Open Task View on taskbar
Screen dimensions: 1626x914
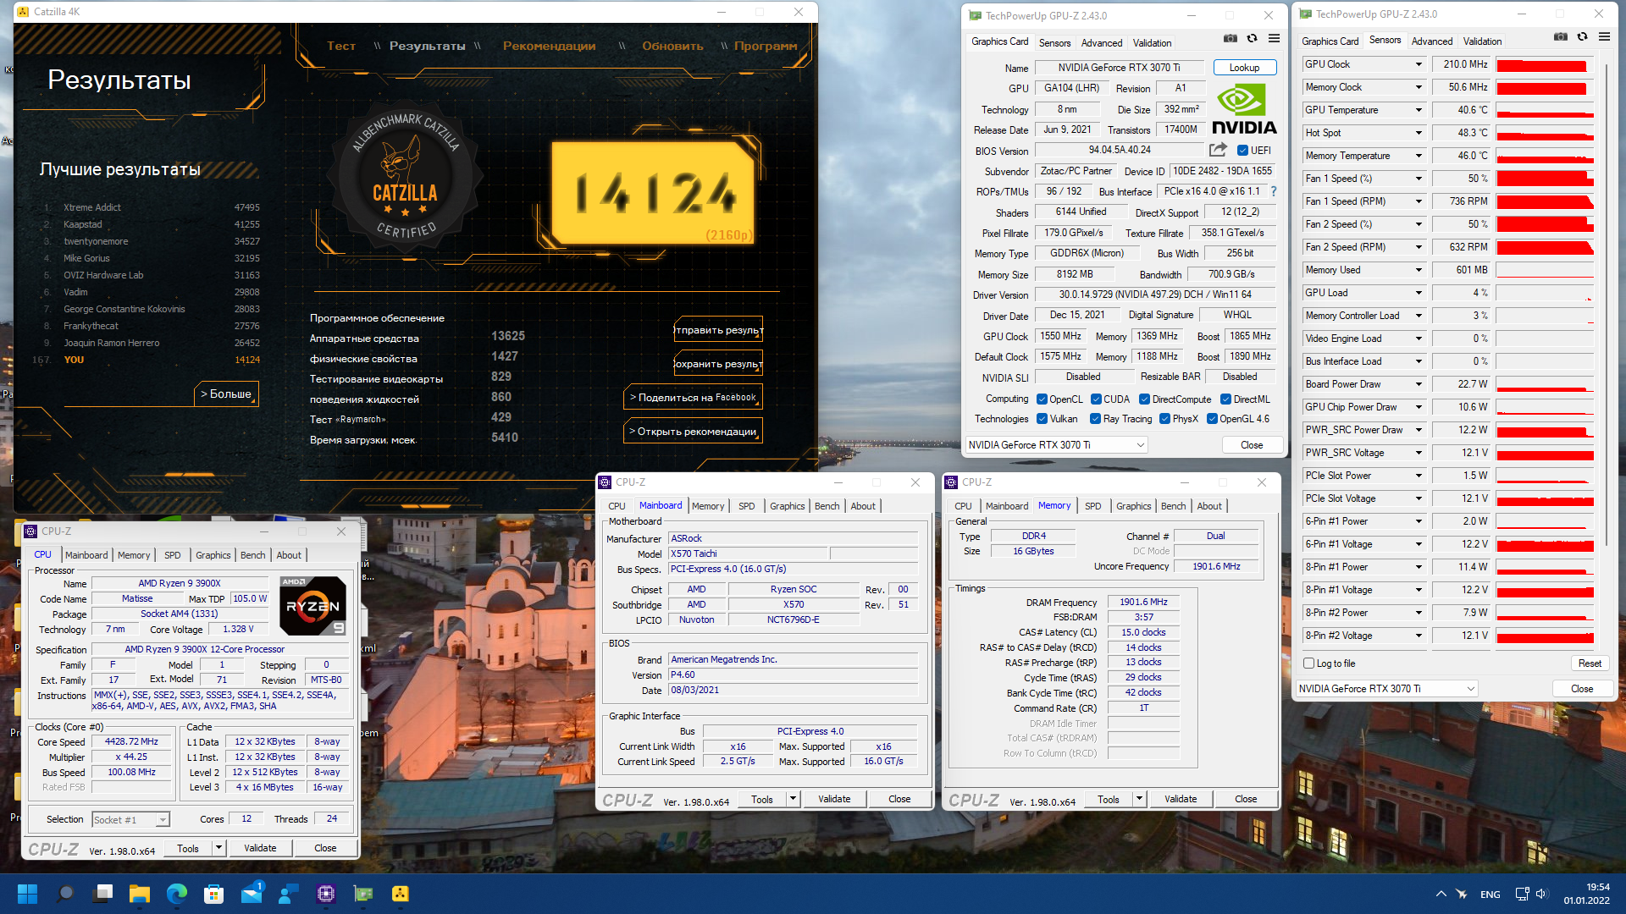[x=103, y=894]
